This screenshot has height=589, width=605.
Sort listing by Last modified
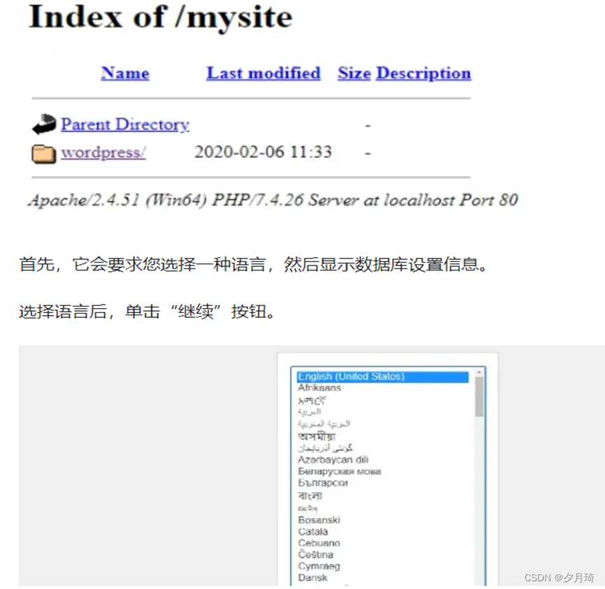tap(262, 73)
